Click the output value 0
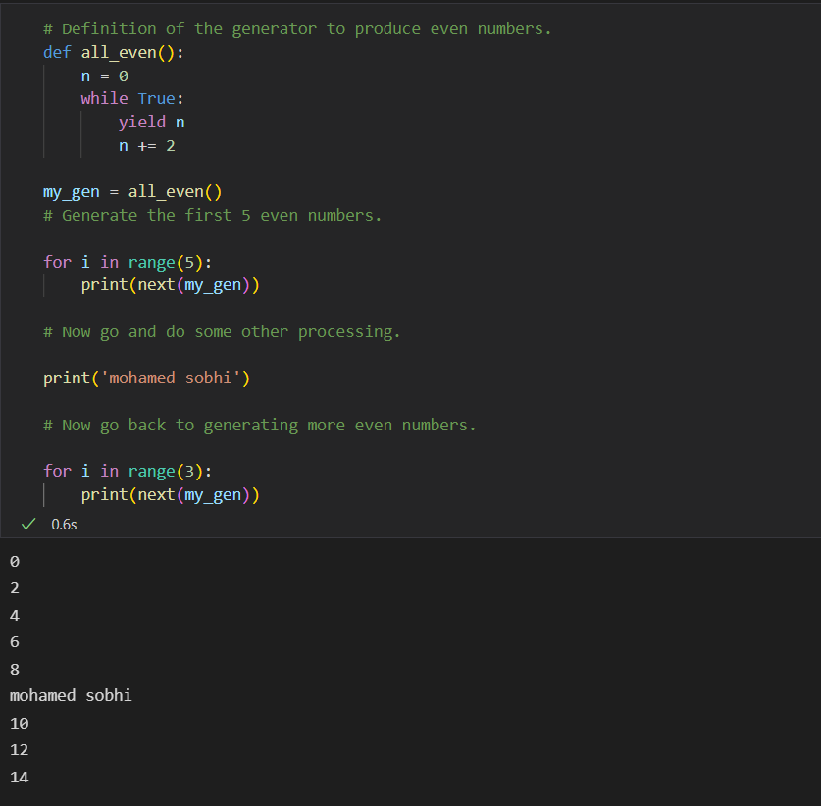Viewport: 821px width, 806px height. click(x=13, y=560)
